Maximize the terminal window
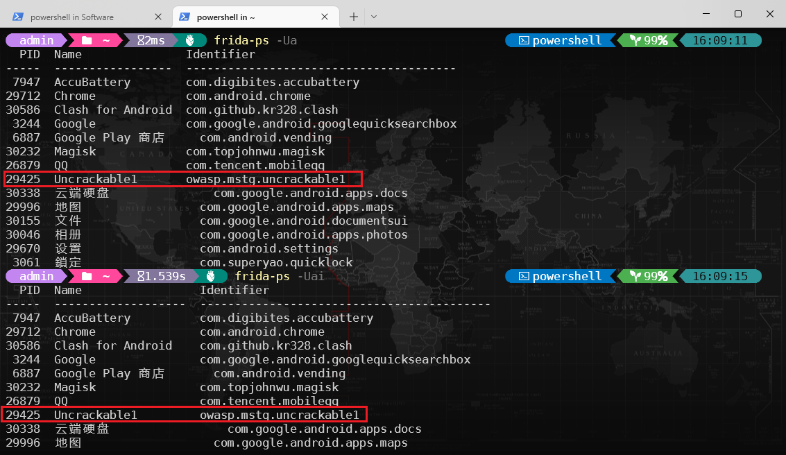 (738, 14)
